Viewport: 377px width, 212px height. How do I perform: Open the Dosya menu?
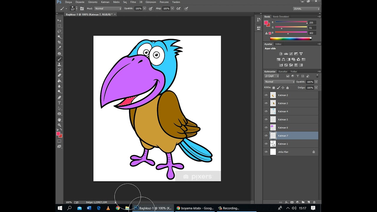pyautogui.click(x=68, y=2)
